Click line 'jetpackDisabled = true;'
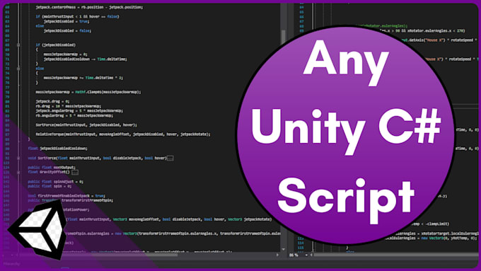Viewport: 481px width, 271px height. pyautogui.click(x=66, y=21)
